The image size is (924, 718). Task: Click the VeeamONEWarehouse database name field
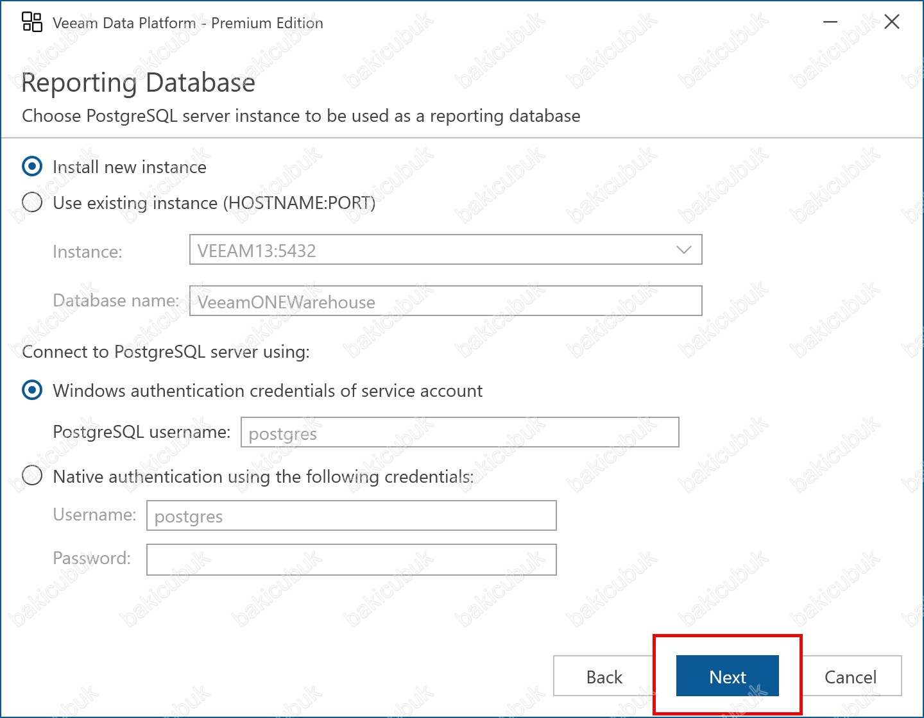point(445,301)
